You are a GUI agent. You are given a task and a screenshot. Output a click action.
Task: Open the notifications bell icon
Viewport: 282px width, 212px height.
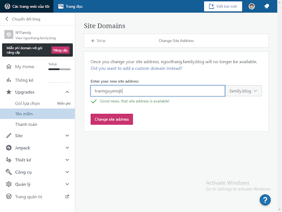[267, 7]
